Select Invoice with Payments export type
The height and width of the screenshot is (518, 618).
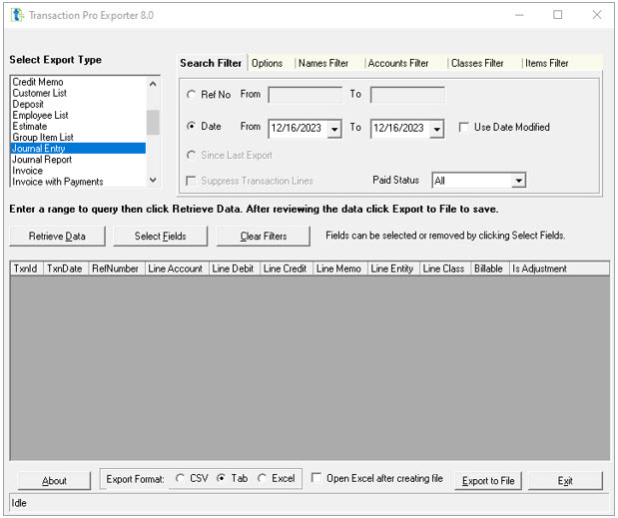pyautogui.click(x=78, y=182)
